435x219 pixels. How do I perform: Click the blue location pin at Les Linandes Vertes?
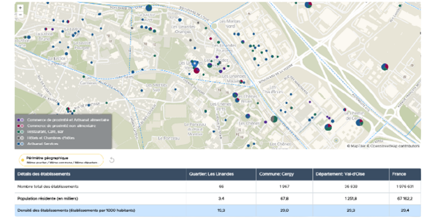pos(195,64)
